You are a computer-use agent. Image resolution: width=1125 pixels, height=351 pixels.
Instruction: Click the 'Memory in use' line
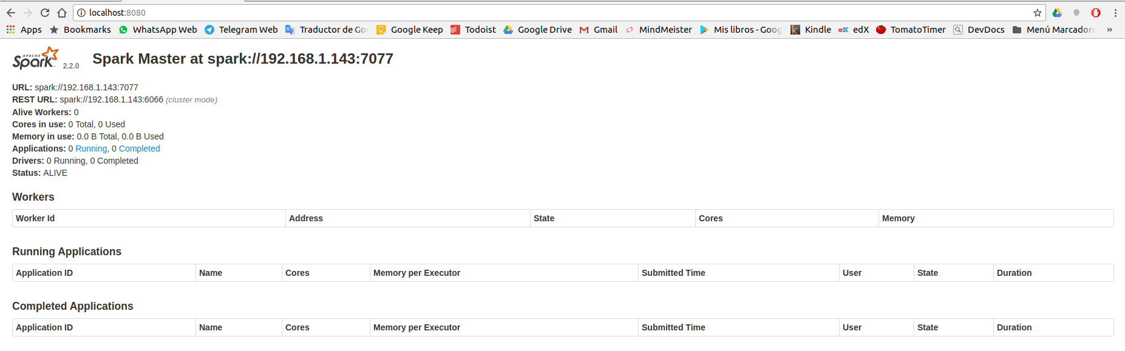click(x=88, y=136)
